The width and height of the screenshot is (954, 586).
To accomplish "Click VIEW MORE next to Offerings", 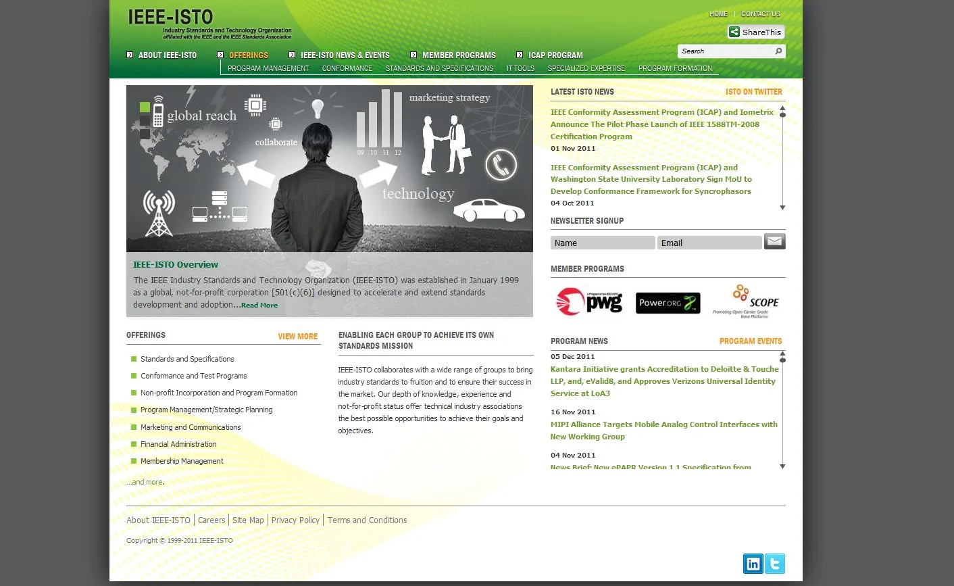I will [x=297, y=336].
